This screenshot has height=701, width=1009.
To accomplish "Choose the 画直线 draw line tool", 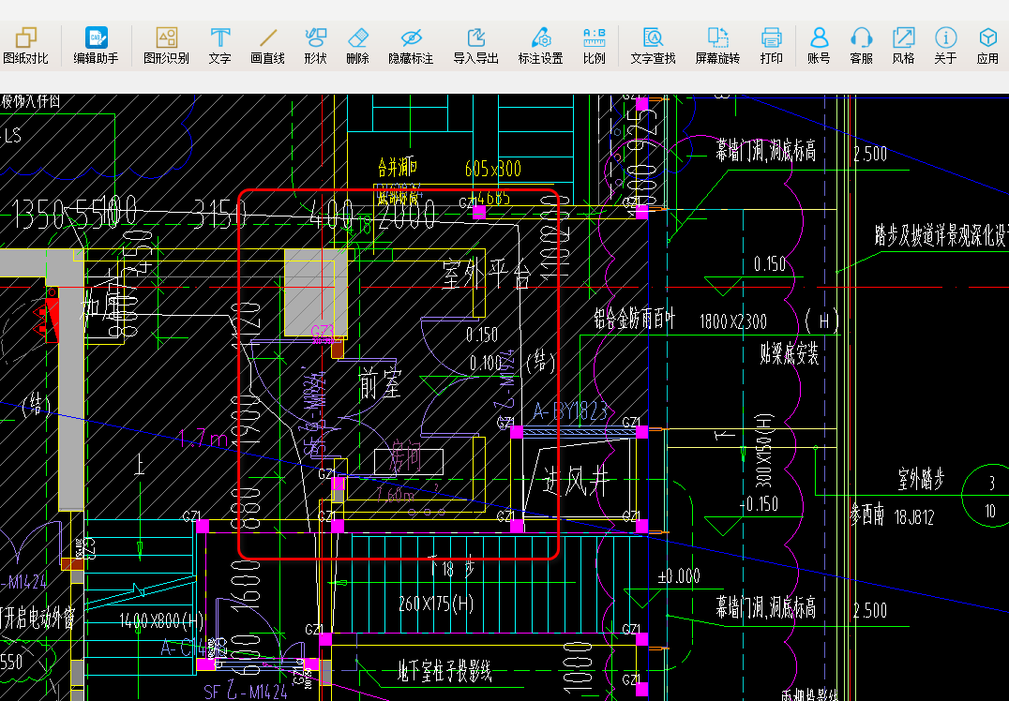I will [268, 44].
